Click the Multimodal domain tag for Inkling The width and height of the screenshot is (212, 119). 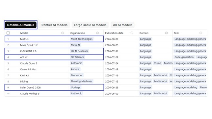[x=161, y=81]
